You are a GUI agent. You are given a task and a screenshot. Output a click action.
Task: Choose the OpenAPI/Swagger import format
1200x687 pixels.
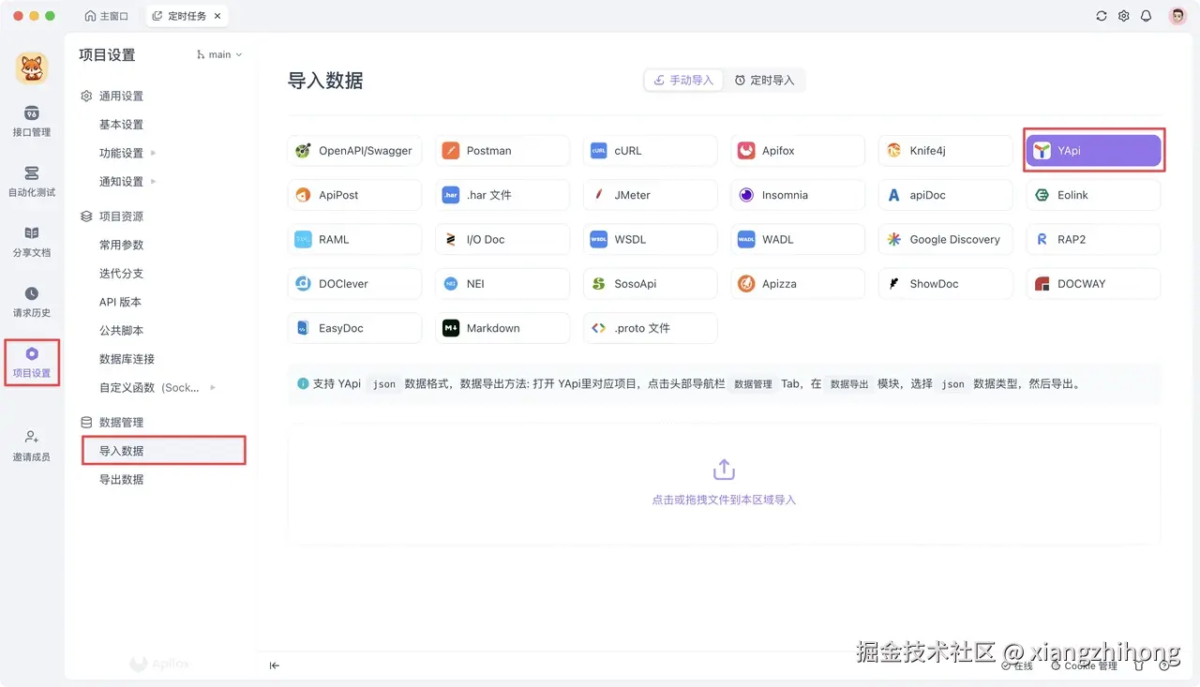[x=355, y=151]
